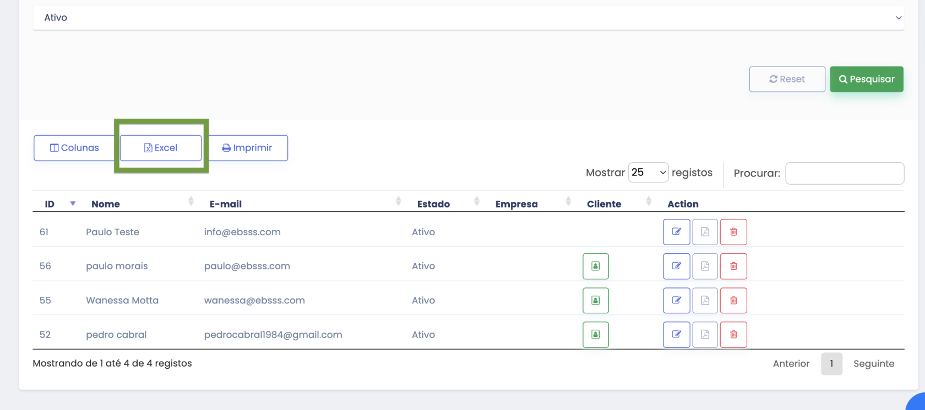
Task: Edit the pedro cabral record
Action: [677, 335]
